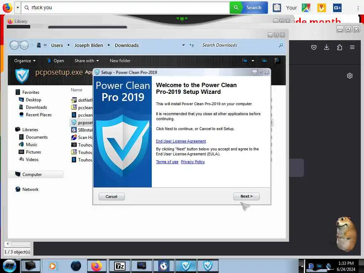Open the Firefox extensions puzzle icon
This screenshot has width=364, height=273.
click(339, 47)
